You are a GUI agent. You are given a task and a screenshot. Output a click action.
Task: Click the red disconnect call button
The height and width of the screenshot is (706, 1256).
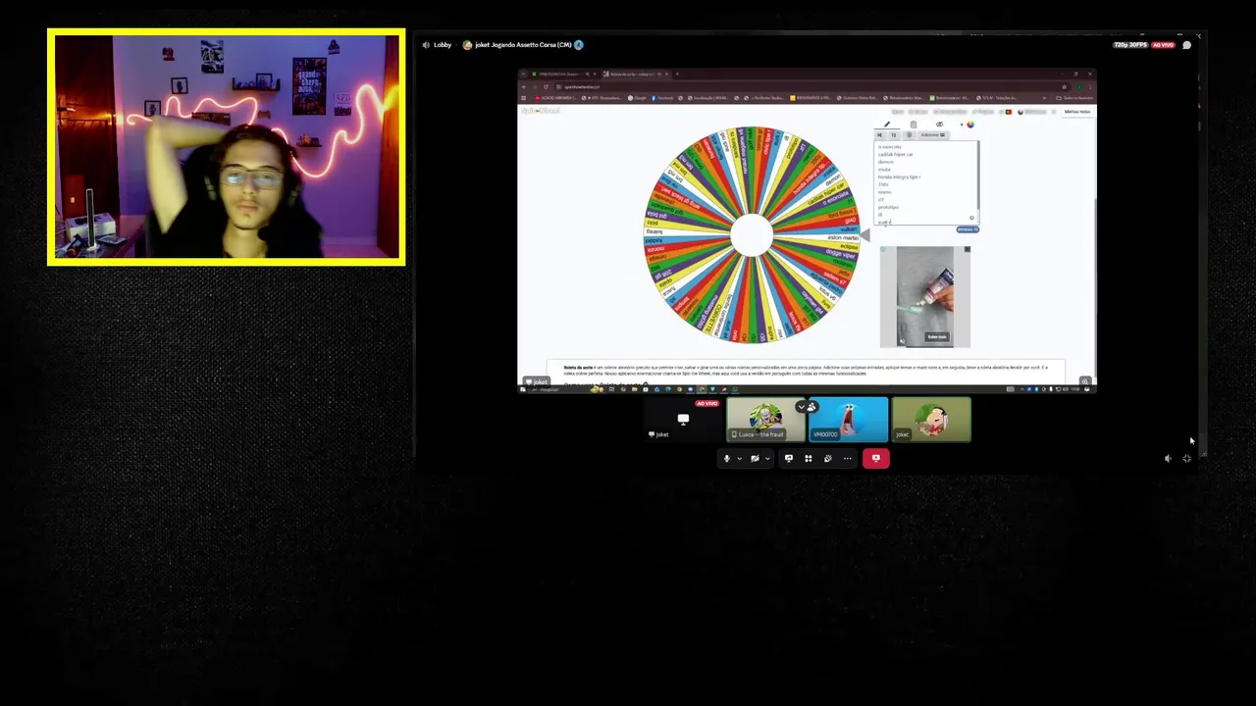click(876, 458)
